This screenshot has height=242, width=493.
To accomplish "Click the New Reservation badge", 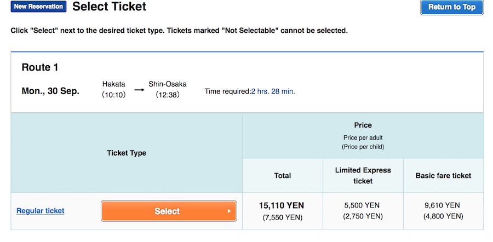I will 38,7.
